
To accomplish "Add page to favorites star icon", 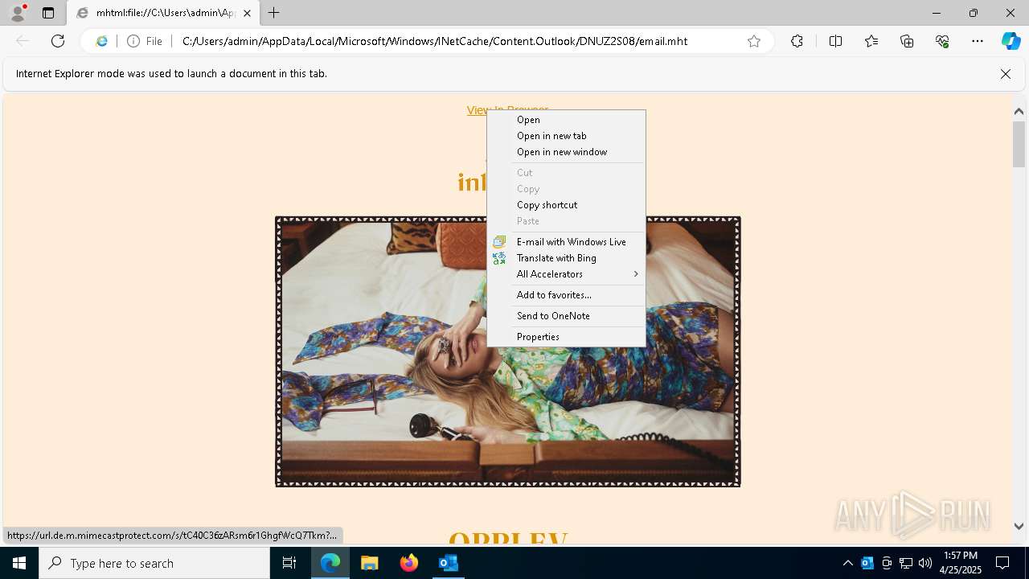I will (754, 41).
